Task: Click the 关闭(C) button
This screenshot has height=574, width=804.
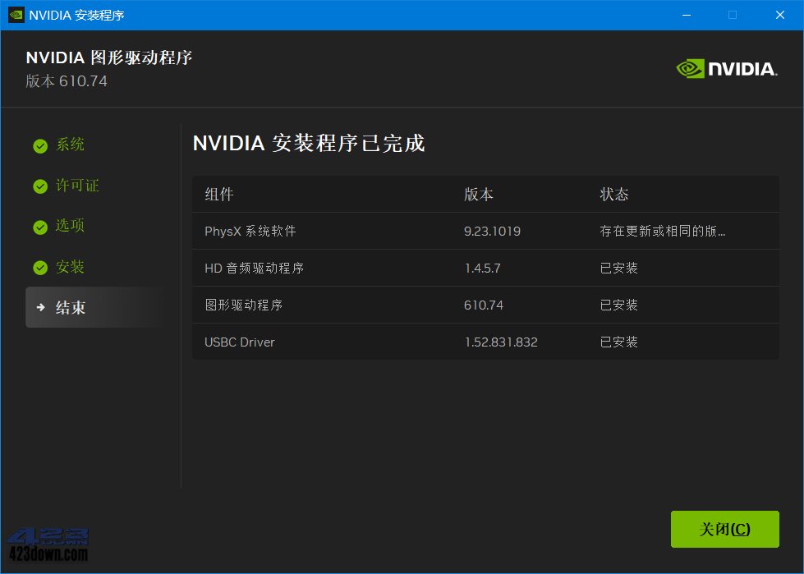Action: 724,529
